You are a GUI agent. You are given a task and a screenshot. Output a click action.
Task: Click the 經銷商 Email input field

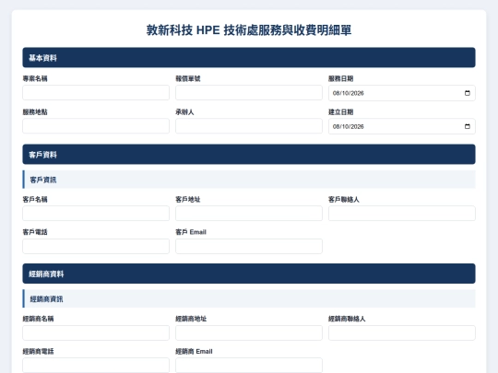249,366
